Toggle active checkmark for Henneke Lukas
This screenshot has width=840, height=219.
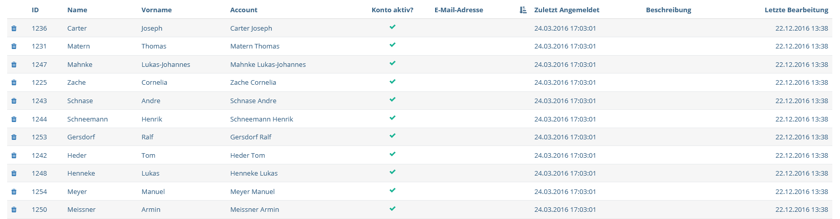(393, 172)
